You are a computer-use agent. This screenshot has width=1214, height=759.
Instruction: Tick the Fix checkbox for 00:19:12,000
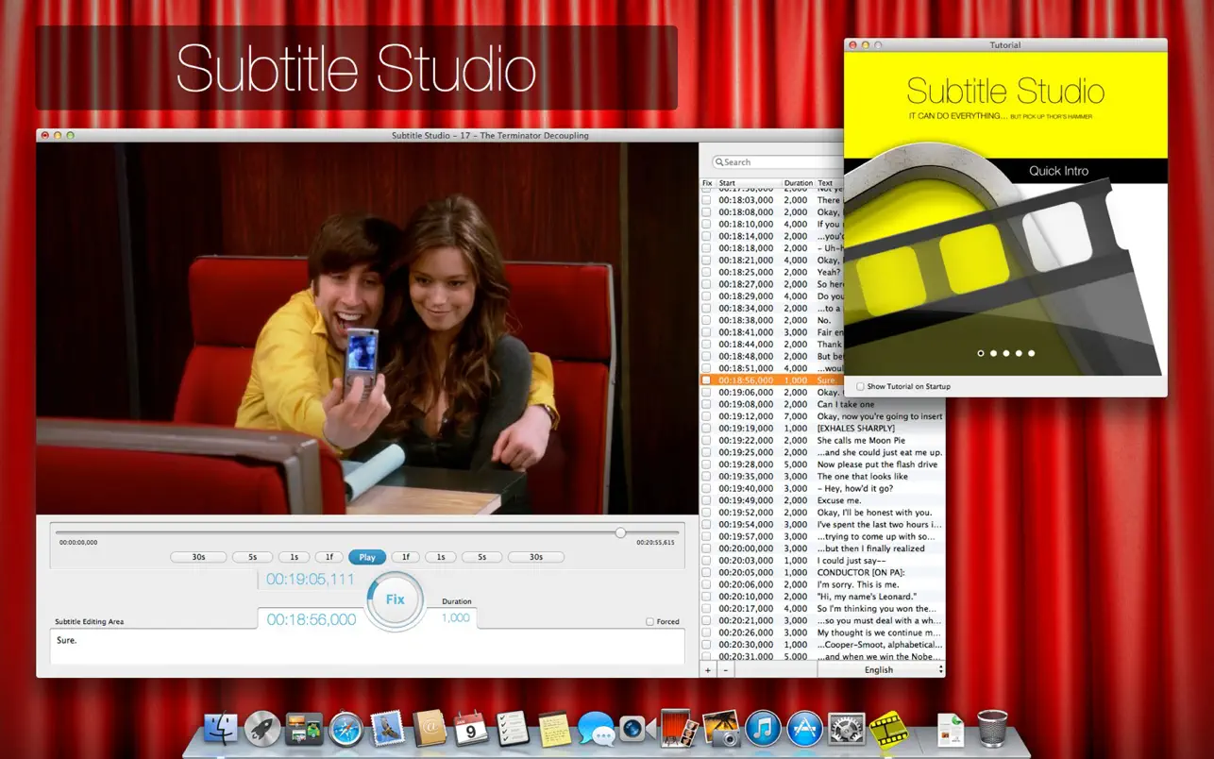coord(706,416)
